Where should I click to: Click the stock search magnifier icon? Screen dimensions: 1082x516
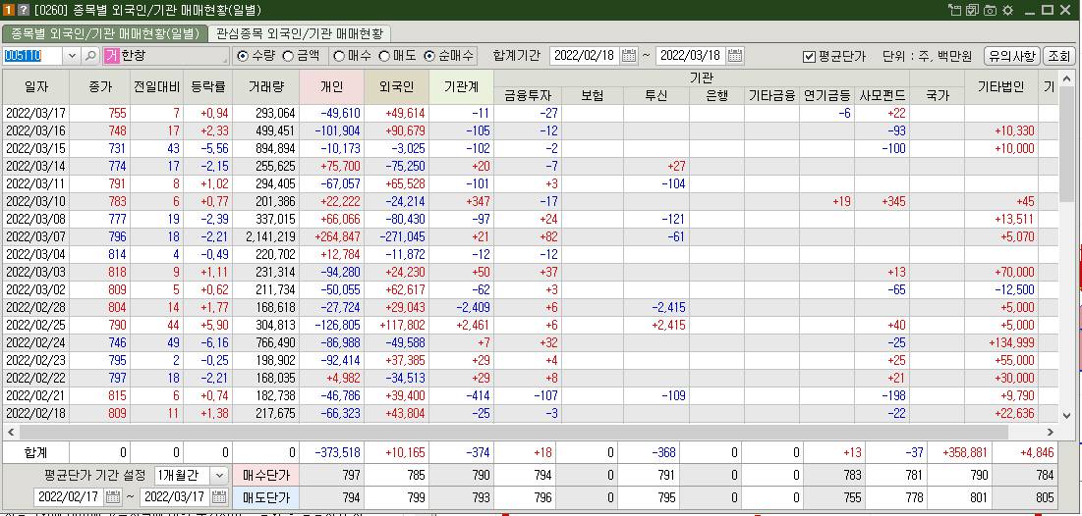tap(91, 56)
